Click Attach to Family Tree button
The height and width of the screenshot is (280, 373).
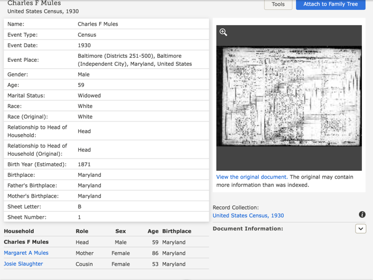(x=330, y=5)
